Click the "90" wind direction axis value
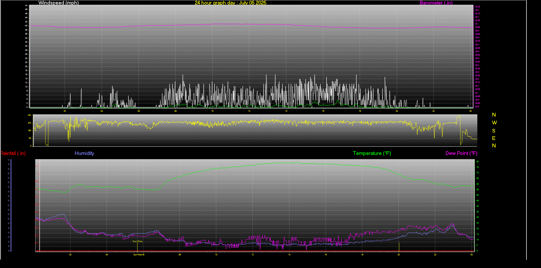541x268 pixels. [30, 138]
